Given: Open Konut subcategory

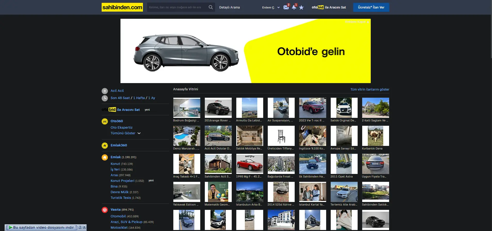Looking at the screenshot, I should tap(115, 164).
